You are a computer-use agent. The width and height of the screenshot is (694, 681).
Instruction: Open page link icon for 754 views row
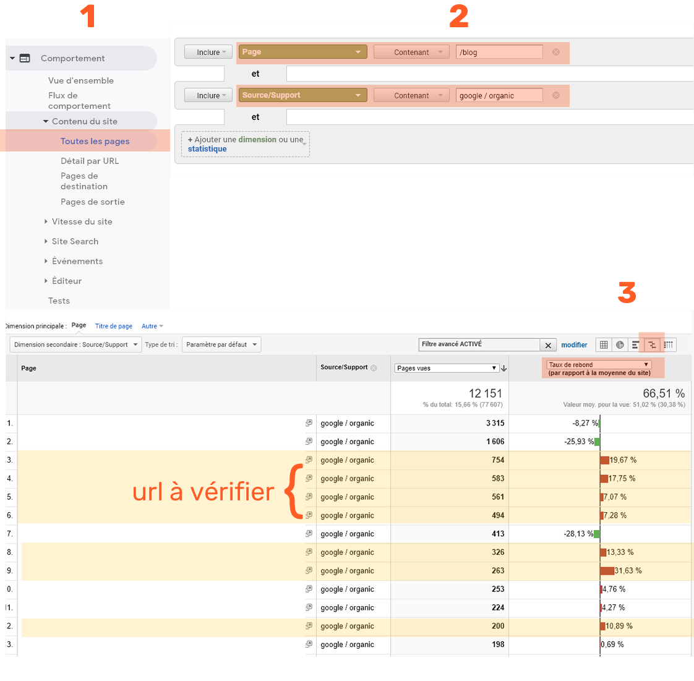[309, 460]
